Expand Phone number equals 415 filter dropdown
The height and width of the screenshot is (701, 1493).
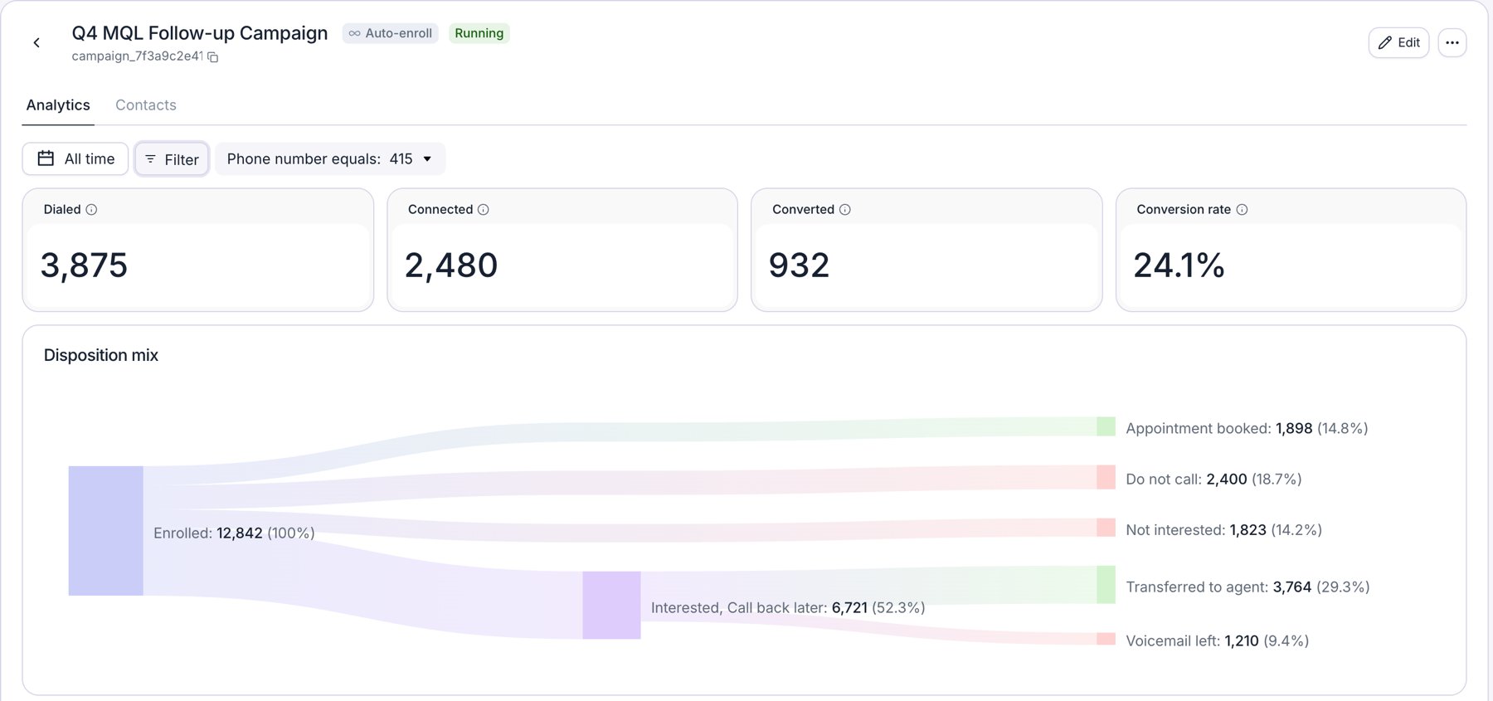[x=330, y=158]
